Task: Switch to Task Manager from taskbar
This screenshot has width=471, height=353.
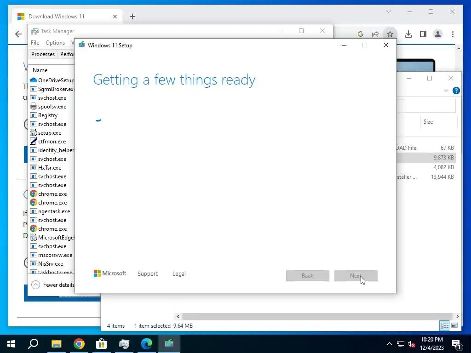Action: click(124, 344)
